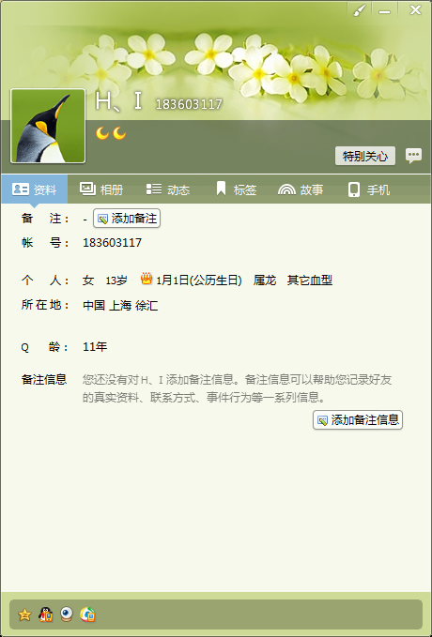This screenshot has height=637, width=432.
Task: Click the birthday cake icon
Action: (147, 279)
